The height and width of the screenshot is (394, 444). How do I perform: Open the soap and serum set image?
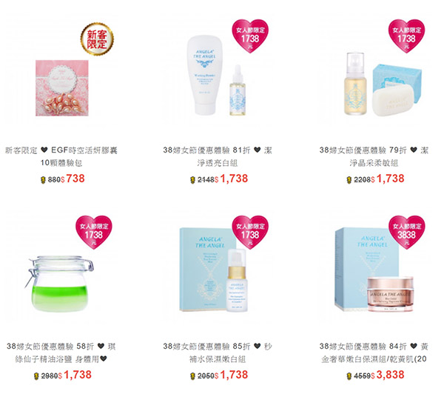tap(383, 84)
